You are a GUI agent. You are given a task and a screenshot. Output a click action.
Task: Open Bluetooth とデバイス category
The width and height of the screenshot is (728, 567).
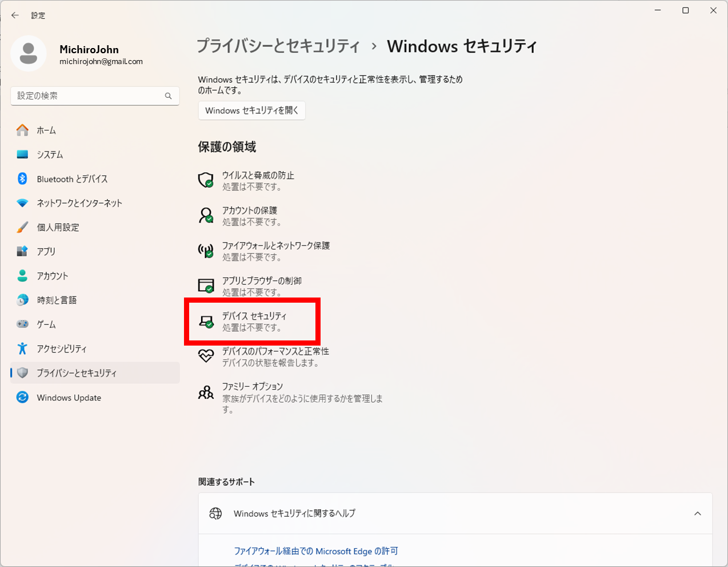[x=95, y=179]
